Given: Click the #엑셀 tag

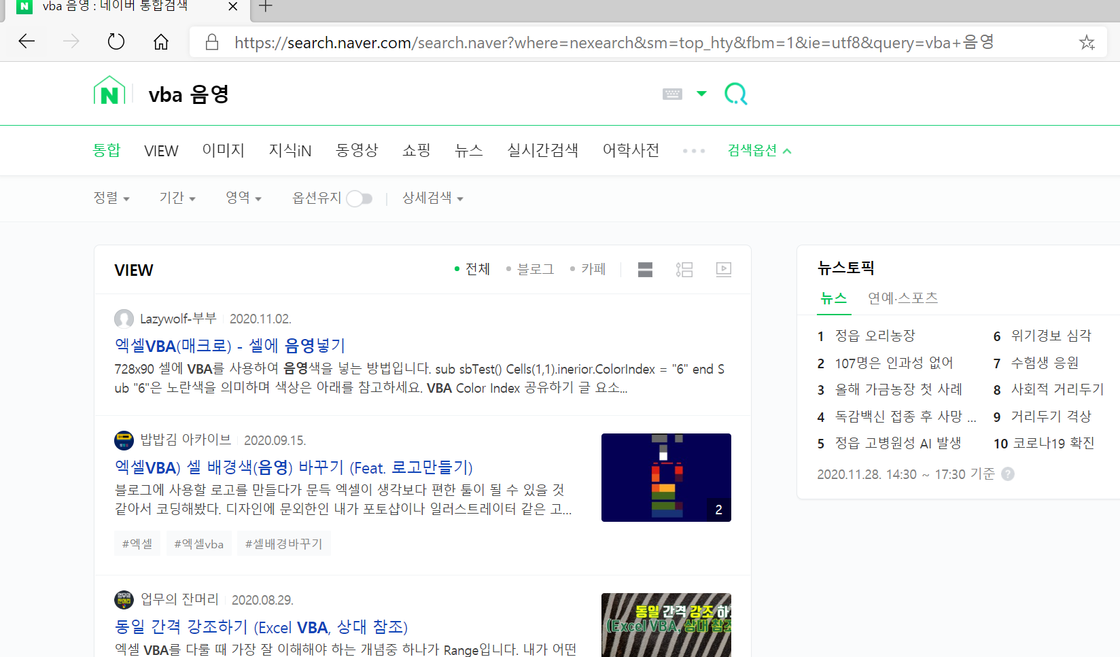Looking at the screenshot, I should tap(137, 544).
